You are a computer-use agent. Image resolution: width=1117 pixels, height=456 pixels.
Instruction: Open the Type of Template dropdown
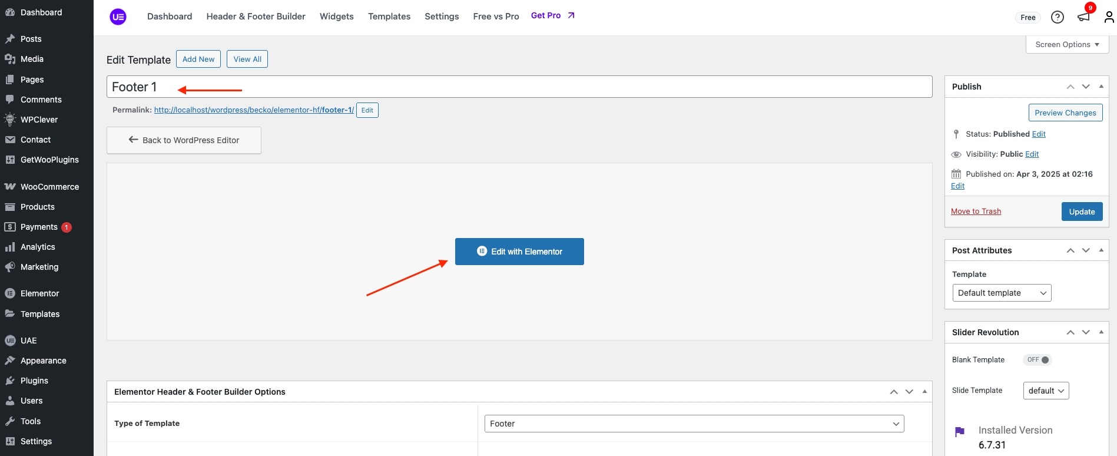coord(694,424)
